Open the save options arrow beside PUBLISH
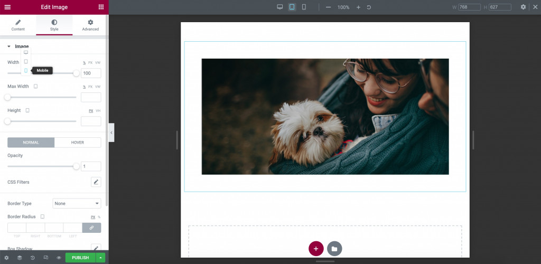 click(x=100, y=258)
